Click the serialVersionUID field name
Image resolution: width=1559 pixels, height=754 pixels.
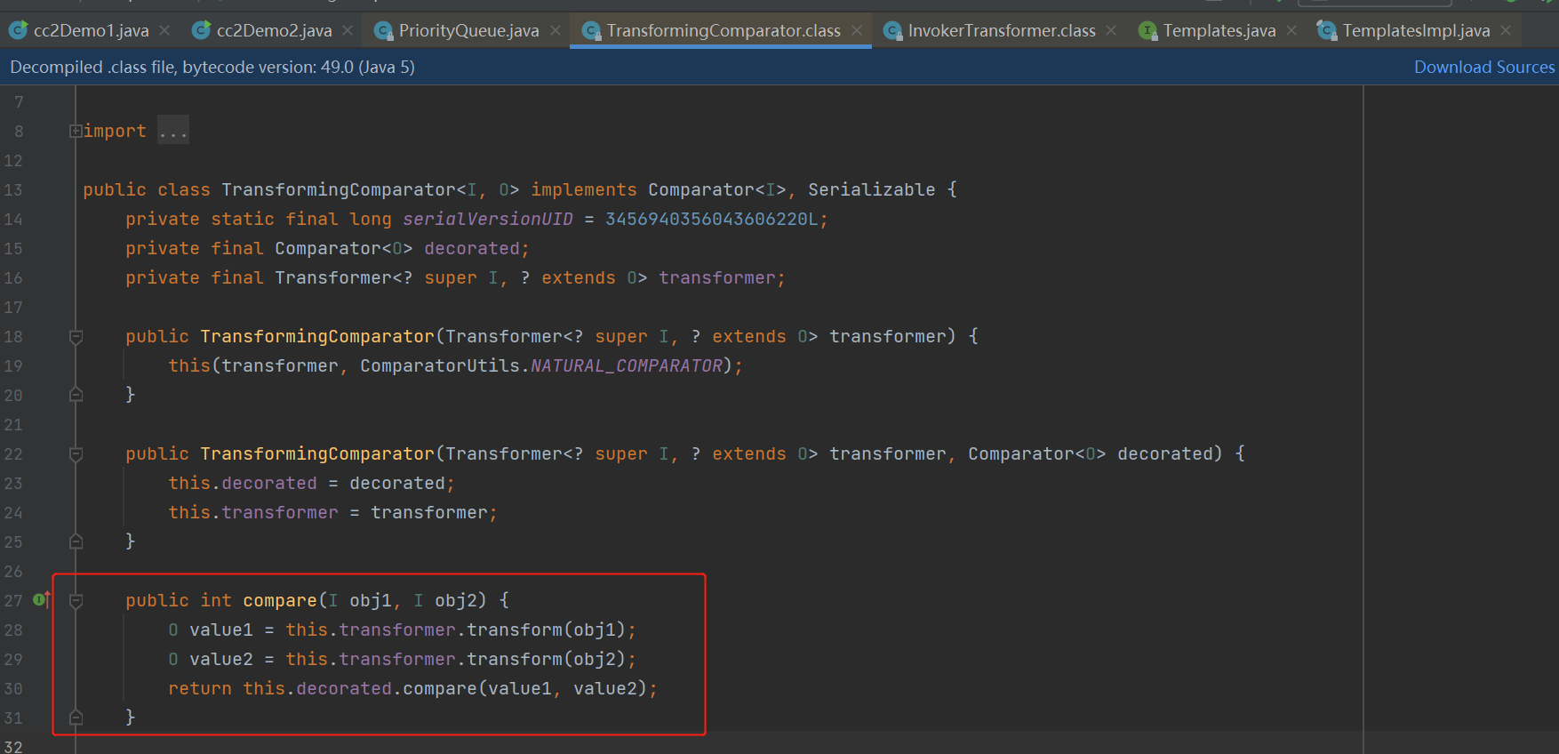(x=488, y=219)
